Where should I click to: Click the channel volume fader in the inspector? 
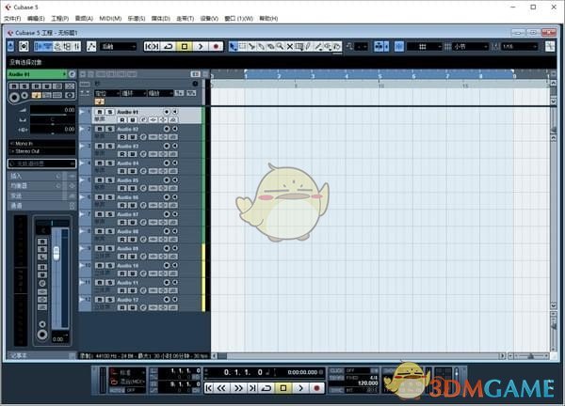[55, 253]
